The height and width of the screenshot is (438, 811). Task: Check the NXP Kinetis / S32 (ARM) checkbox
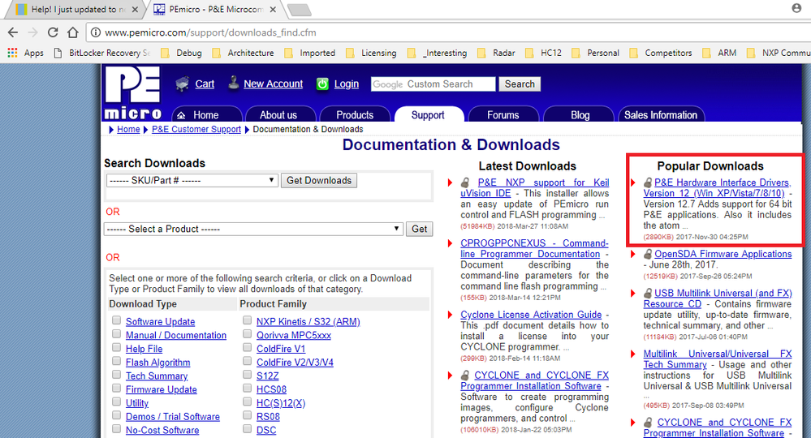[248, 320]
